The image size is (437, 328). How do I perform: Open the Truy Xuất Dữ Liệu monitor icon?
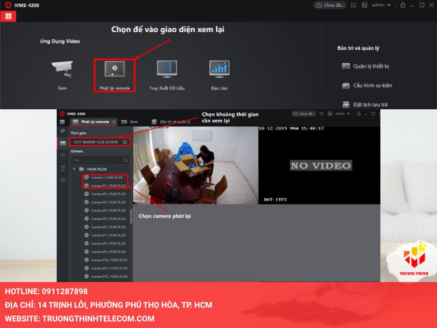coord(167,69)
